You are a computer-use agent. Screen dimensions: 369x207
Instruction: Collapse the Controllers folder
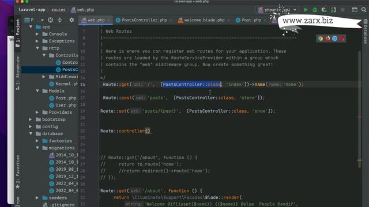click(x=44, y=55)
